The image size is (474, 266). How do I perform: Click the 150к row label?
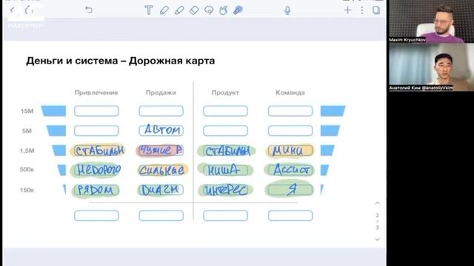tap(27, 191)
